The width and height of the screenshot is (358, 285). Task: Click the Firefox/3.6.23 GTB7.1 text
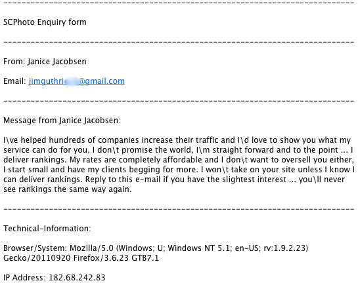click(116, 258)
